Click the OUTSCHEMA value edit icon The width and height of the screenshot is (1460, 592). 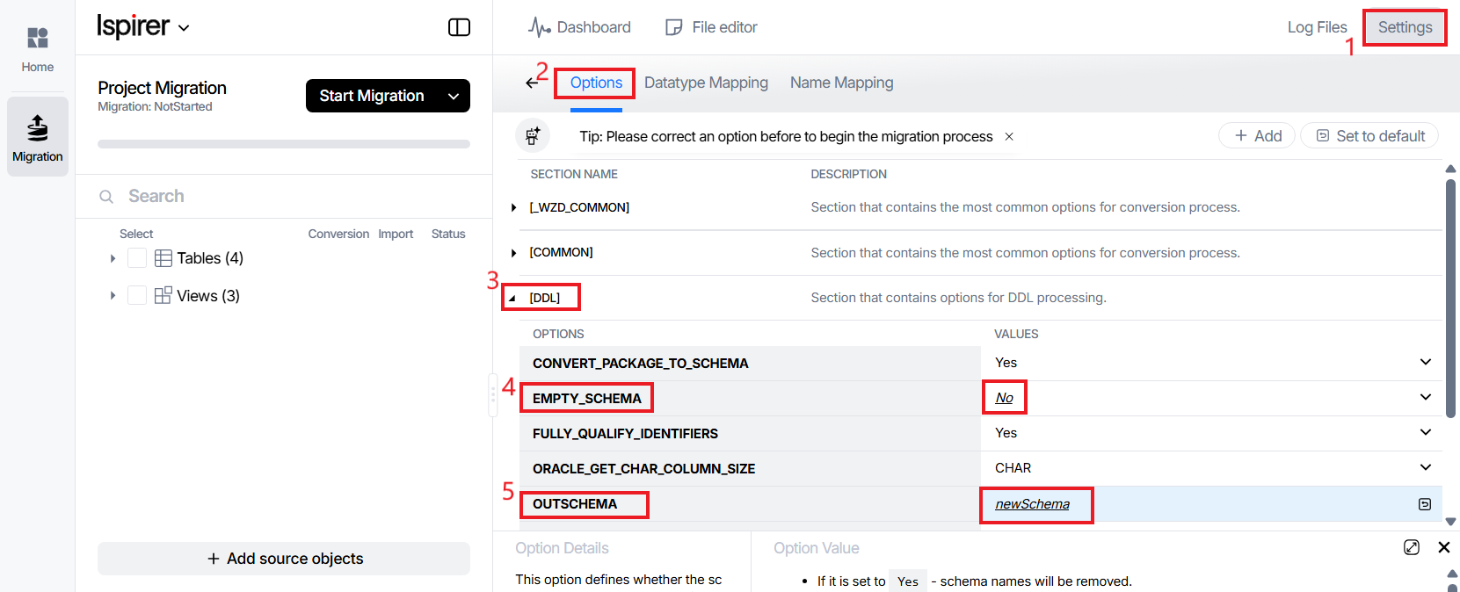click(1424, 504)
